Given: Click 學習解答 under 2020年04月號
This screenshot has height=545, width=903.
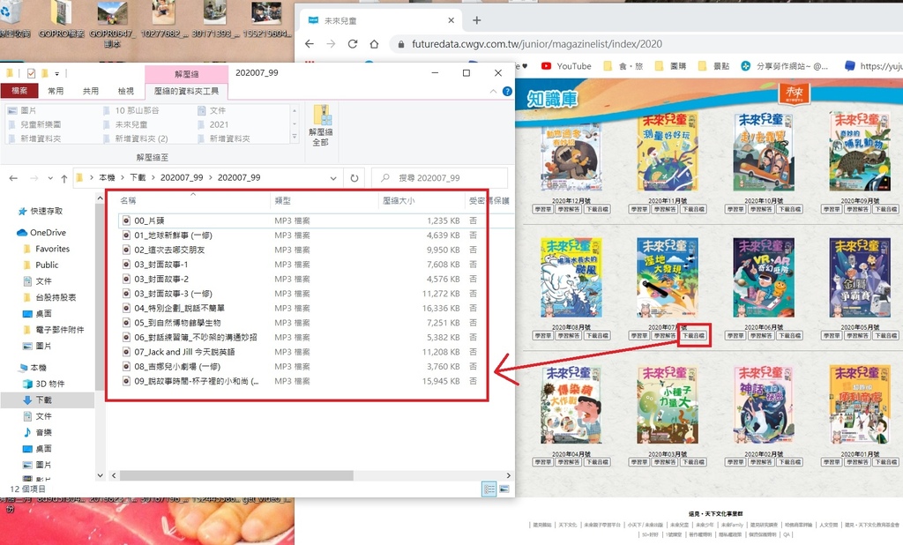Looking at the screenshot, I should 569,462.
